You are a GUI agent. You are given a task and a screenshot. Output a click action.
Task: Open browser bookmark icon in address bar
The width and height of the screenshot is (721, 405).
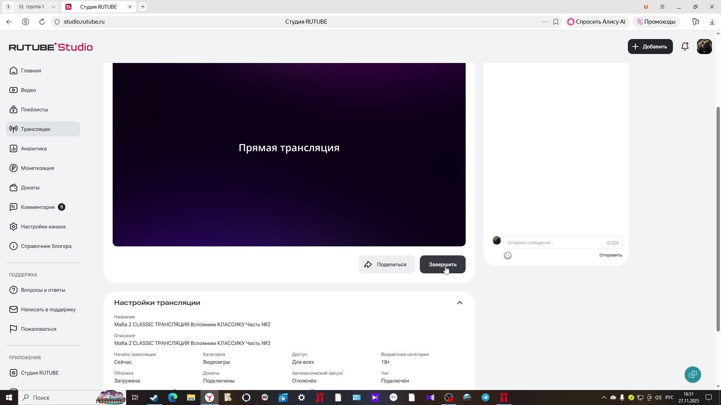pyautogui.click(x=556, y=22)
